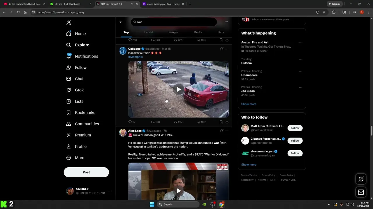Open Premium in the sidebar
Screen dimensions: 373x209
(x=79, y=135)
